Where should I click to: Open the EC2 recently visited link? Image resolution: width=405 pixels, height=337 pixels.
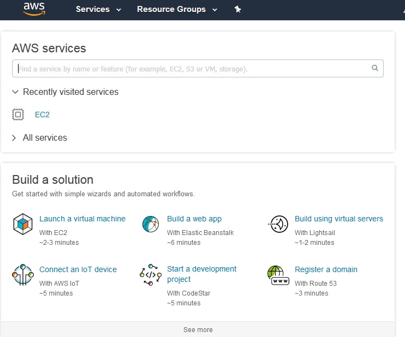[x=42, y=115]
